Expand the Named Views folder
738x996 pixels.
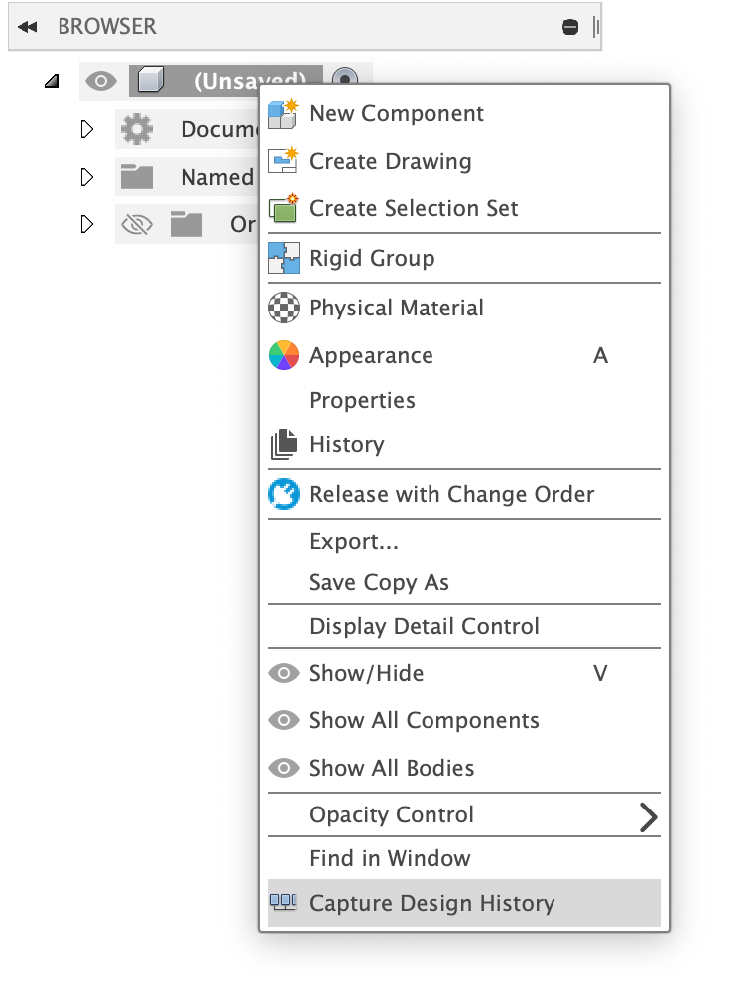pos(86,177)
